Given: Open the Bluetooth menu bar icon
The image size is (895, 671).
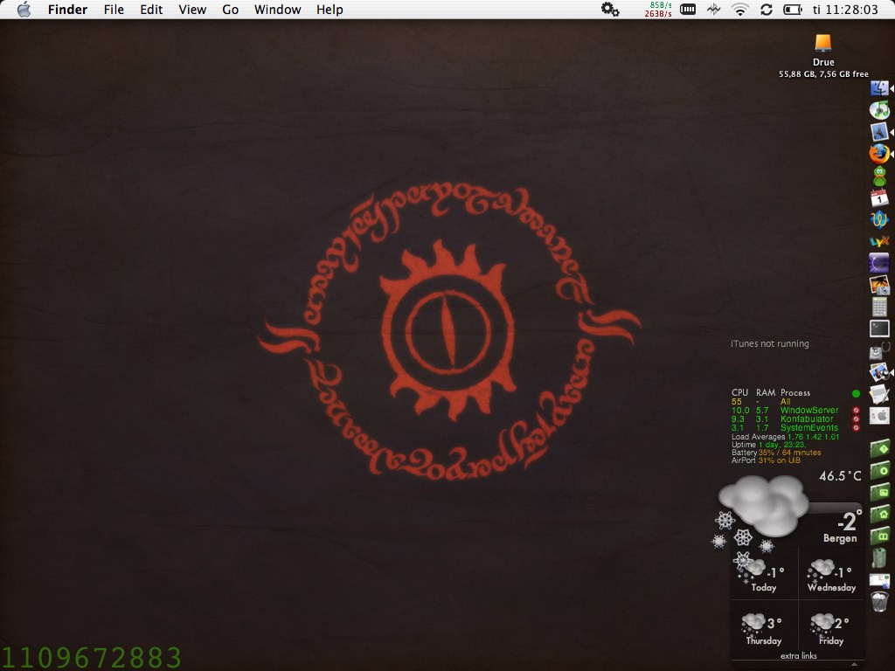Looking at the screenshot, I should coord(713,9).
